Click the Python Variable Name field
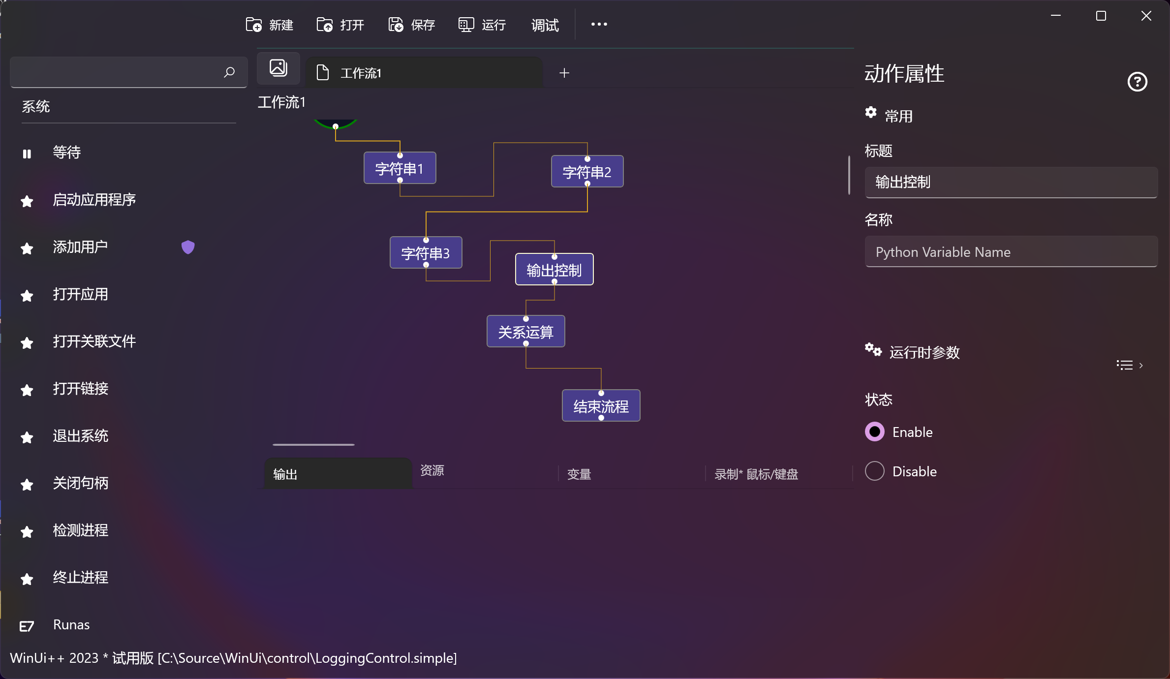 (x=1011, y=252)
